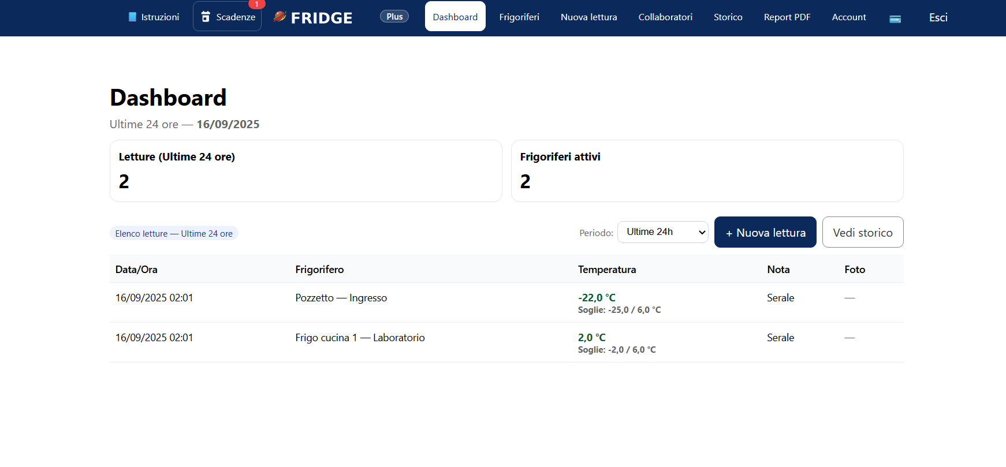1006x467 pixels.
Task: Click the red notification badge on Scadenze
Action: (x=256, y=4)
